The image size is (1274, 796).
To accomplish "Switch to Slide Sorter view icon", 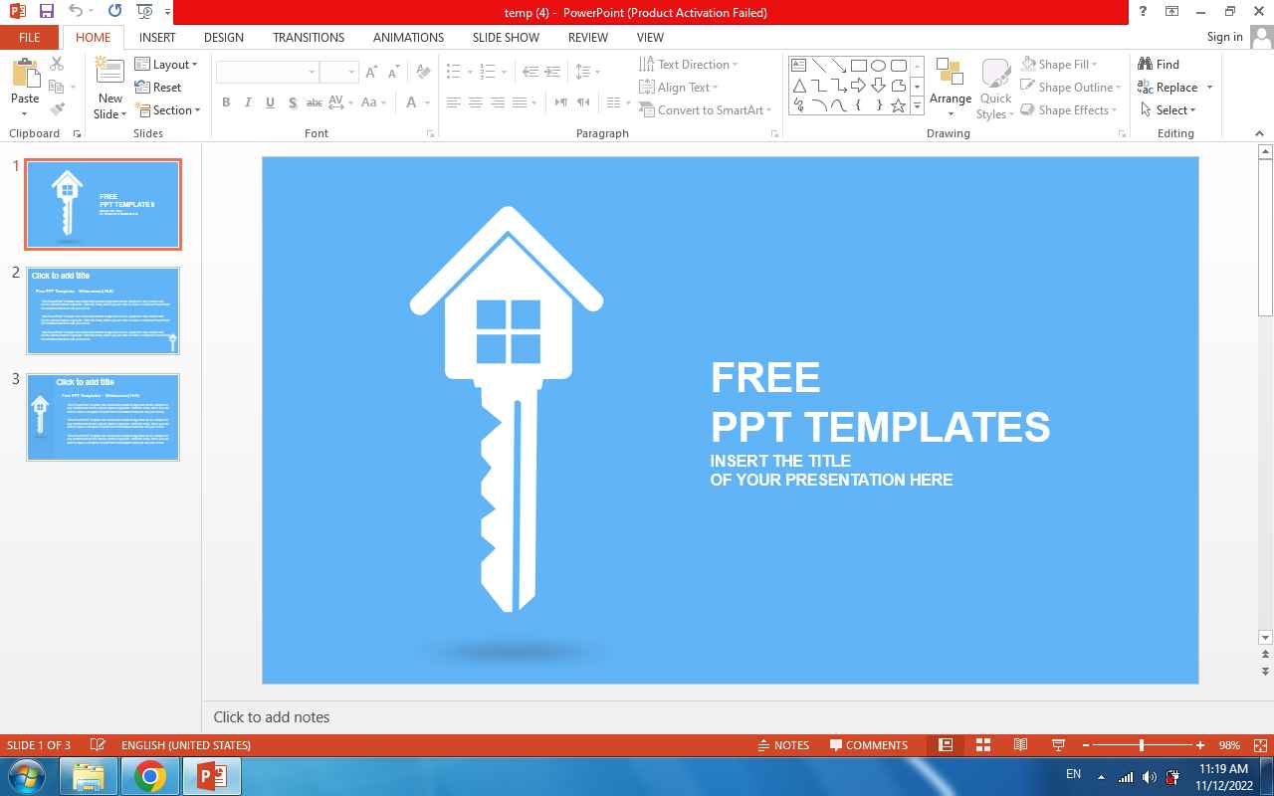I will click(982, 745).
